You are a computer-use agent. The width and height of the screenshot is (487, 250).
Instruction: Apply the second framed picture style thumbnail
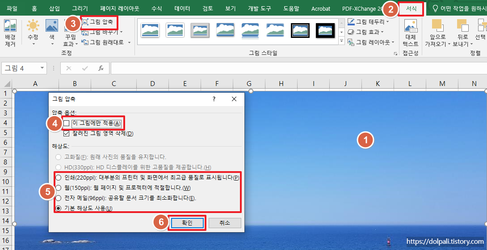pos(175,30)
